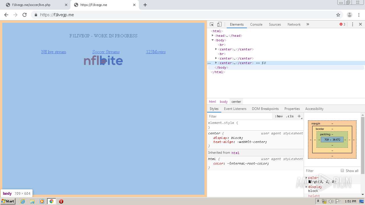The image size is (365, 205).
Task: Expand the color computed property
Action: [307, 178]
